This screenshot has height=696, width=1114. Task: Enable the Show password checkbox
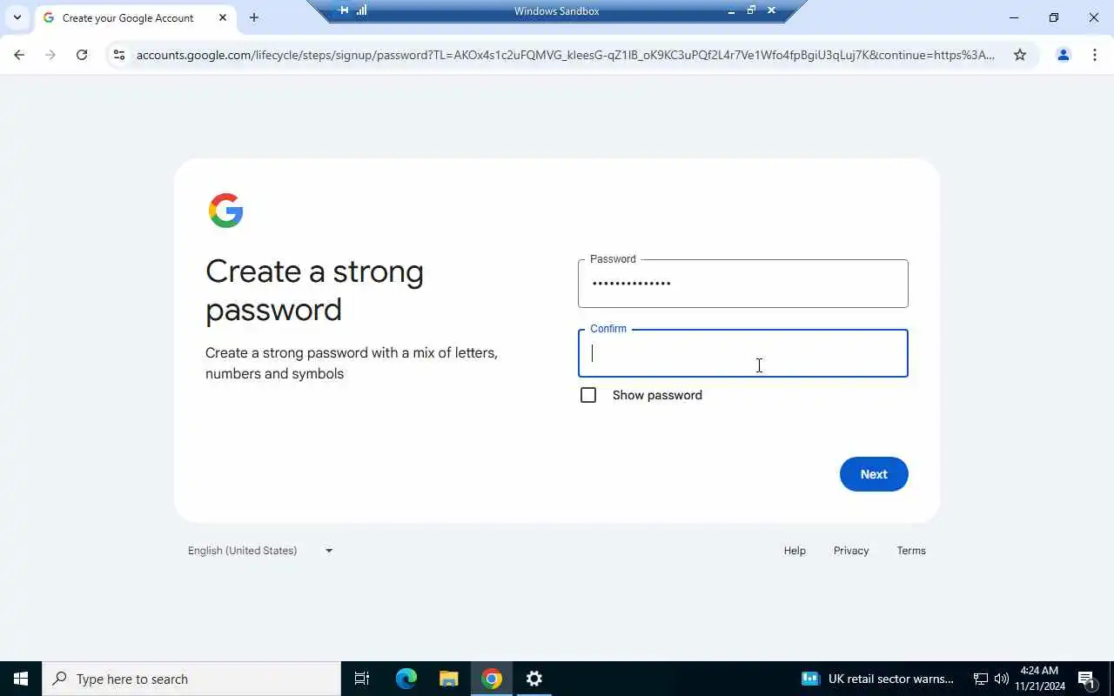(x=588, y=395)
